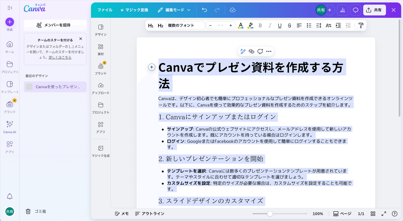Screen dimensions: 403x221
Task: Open the マジック変換 menu
Action: point(134,10)
